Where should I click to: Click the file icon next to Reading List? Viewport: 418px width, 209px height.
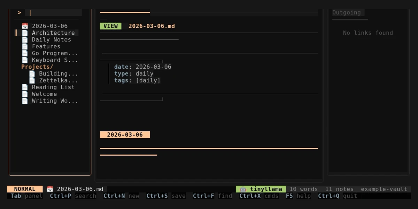(x=25, y=87)
